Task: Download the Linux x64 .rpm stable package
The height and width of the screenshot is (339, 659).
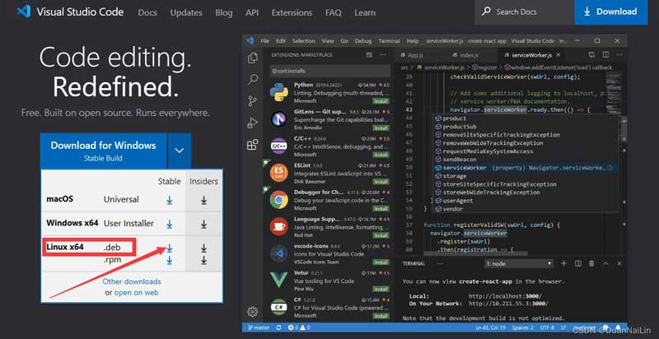Action: pyautogui.click(x=170, y=261)
